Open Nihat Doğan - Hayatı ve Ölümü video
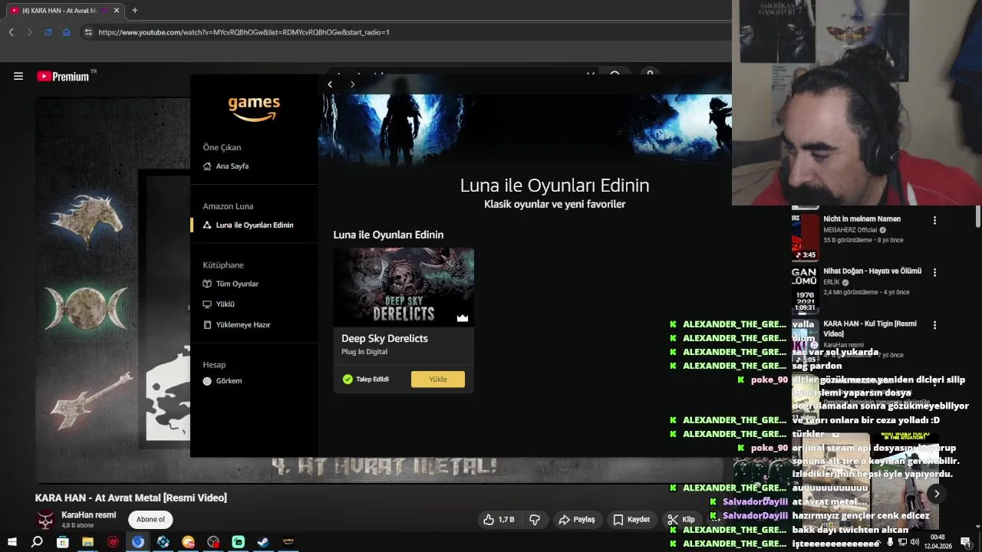The image size is (982, 552). tap(872, 271)
